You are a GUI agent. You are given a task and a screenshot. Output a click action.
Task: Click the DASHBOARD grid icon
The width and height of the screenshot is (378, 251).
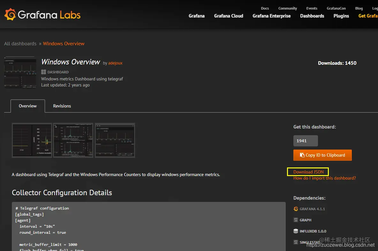coord(43,72)
